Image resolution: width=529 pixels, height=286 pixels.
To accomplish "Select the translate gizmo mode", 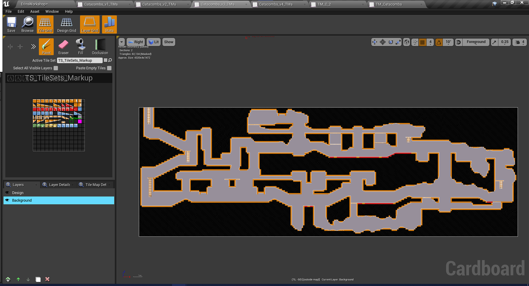I will point(375,42).
